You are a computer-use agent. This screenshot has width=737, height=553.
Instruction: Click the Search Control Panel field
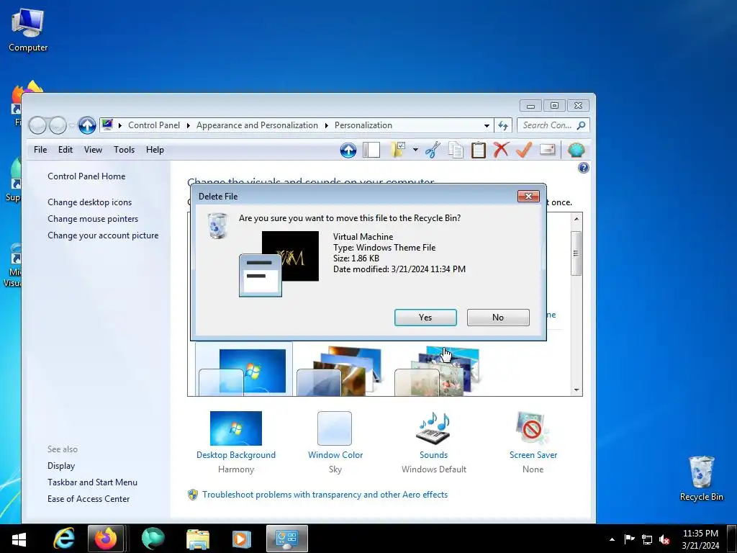(553, 125)
